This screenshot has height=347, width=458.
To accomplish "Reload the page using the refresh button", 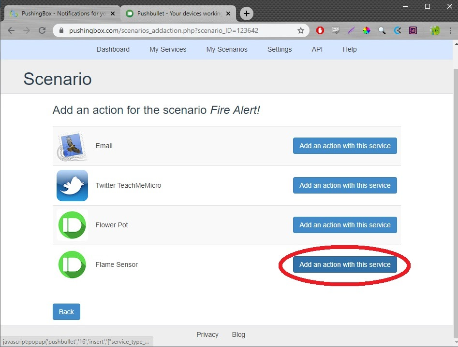I will tap(42, 30).
